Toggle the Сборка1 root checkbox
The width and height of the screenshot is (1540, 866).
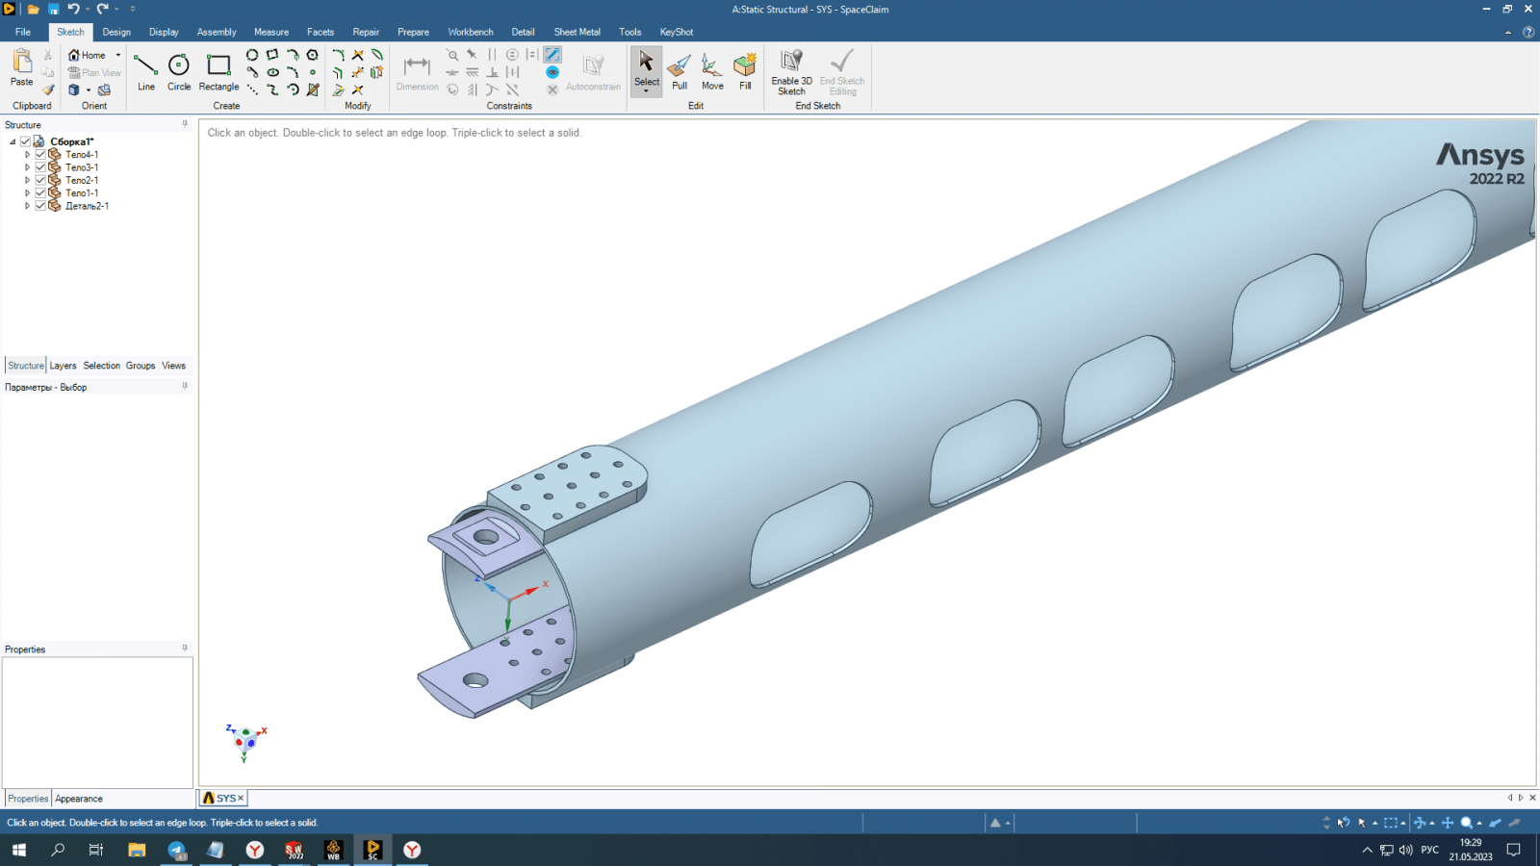26,141
